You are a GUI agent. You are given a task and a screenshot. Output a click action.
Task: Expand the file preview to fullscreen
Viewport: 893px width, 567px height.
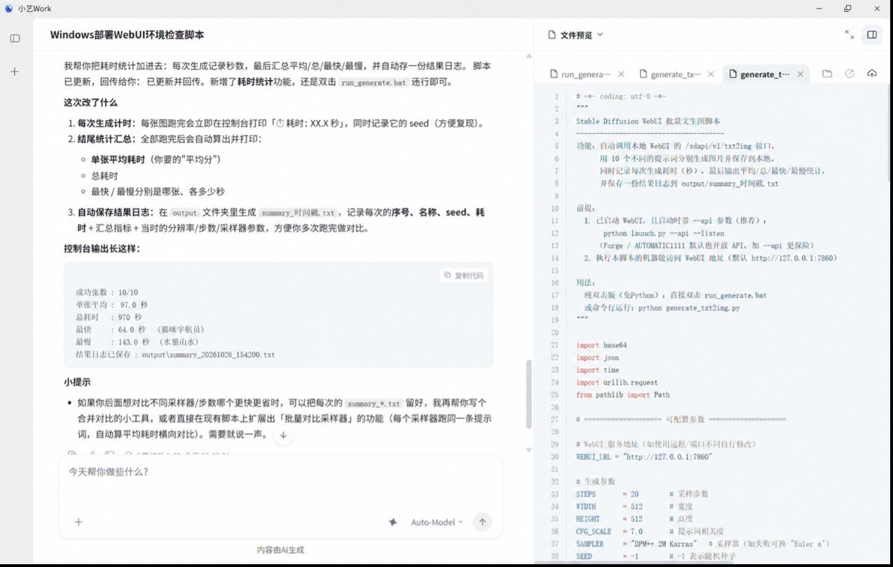click(x=850, y=34)
